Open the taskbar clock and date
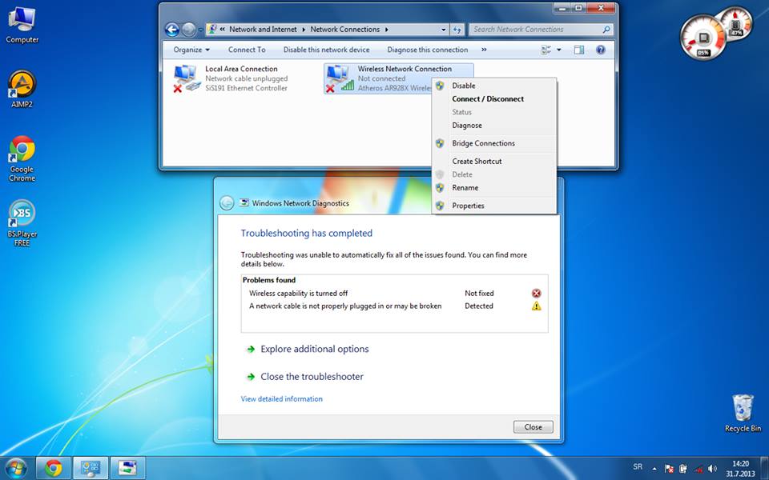 click(x=740, y=469)
